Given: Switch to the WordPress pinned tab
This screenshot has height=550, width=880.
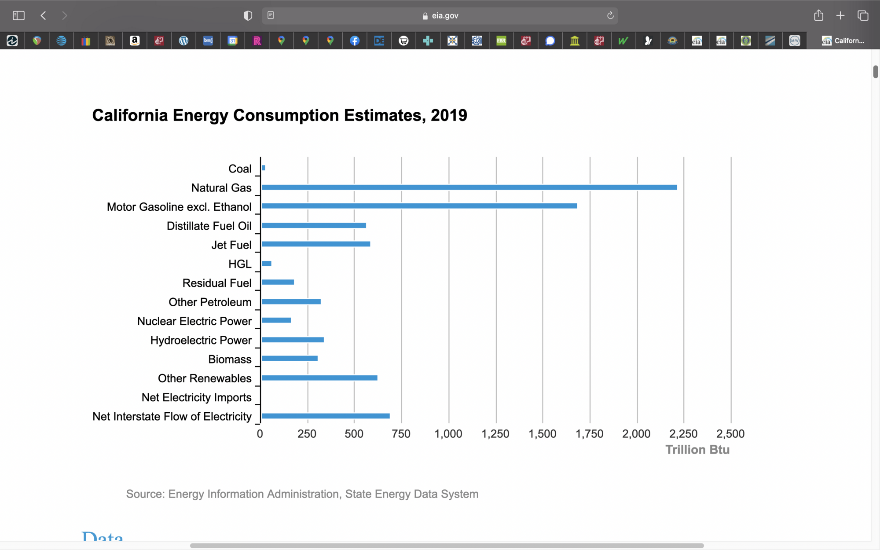Looking at the screenshot, I should click(x=183, y=41).
